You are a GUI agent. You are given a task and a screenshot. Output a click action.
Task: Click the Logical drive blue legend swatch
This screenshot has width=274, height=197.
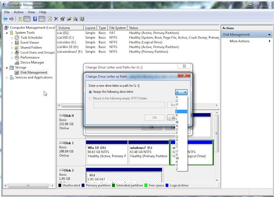pos(167,185)
